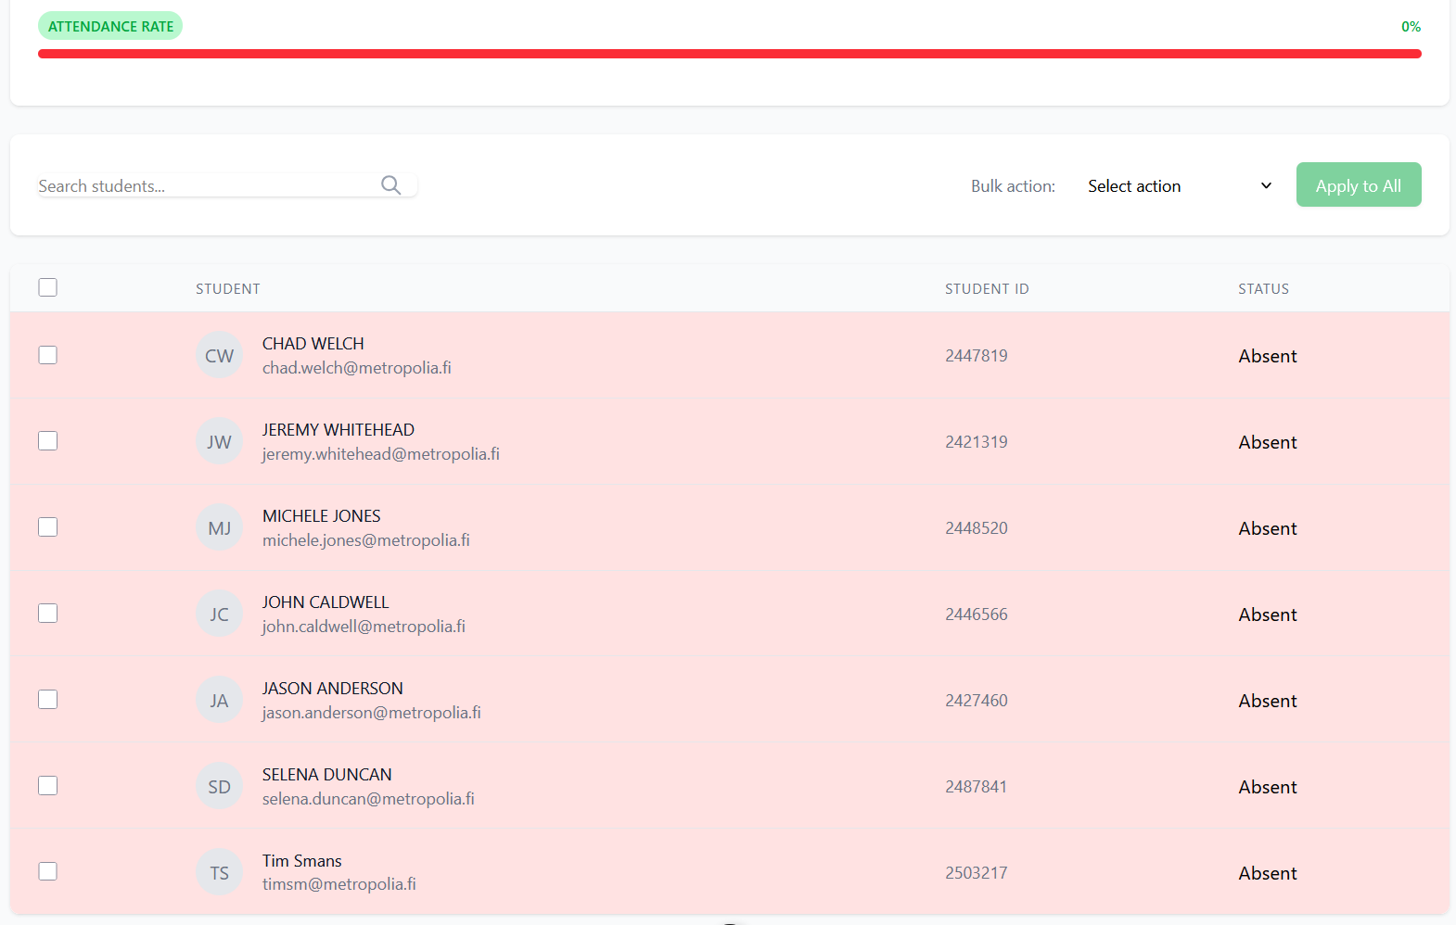Click email selena.duncan@metropolia.fi
The width and height of the screenshot is (1456, 925).
click(x=368, y=799)
